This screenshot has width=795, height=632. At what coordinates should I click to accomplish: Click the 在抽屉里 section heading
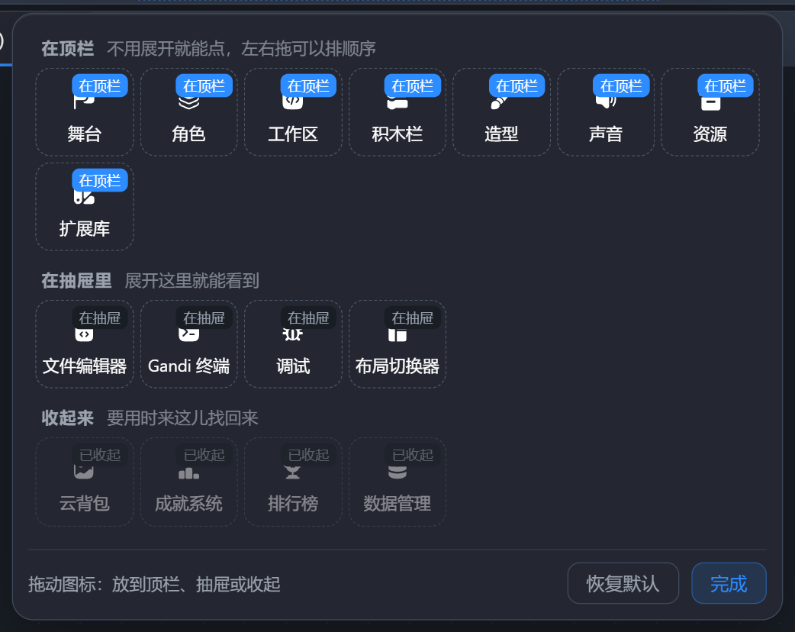pyautogui.click(x=76, y=280)
